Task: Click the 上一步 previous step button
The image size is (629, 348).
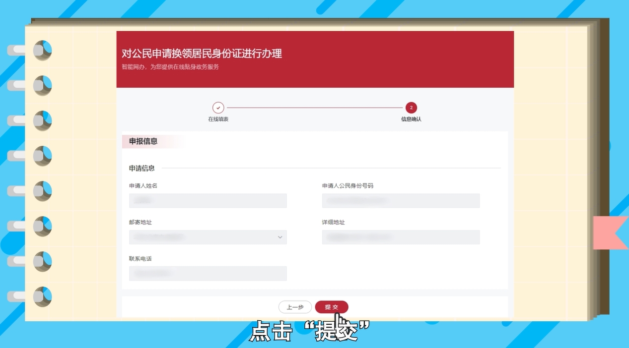Action: [x=295, y=307]
